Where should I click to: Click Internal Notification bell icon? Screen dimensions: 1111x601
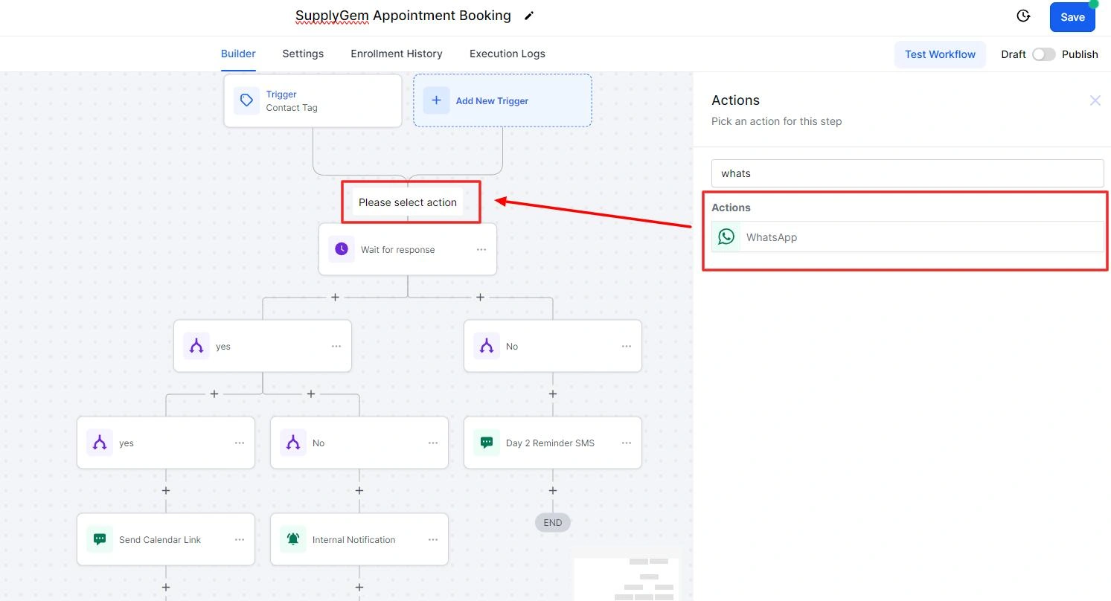pos(293,539)
